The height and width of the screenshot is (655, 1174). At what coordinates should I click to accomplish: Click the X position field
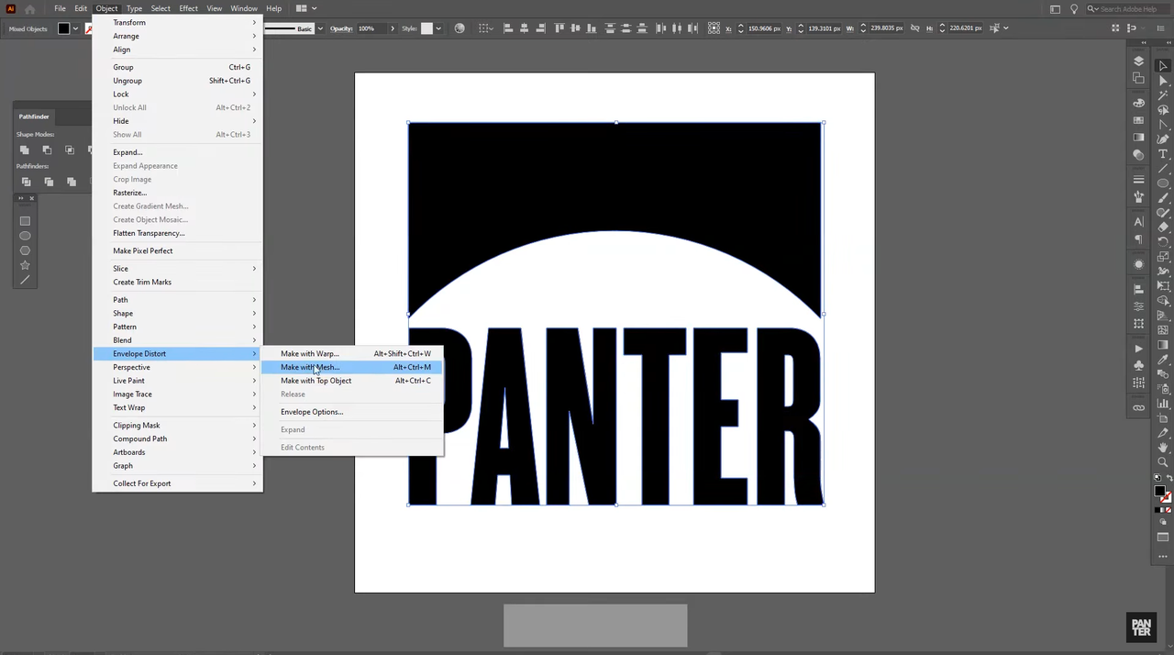tap(764, 28)
